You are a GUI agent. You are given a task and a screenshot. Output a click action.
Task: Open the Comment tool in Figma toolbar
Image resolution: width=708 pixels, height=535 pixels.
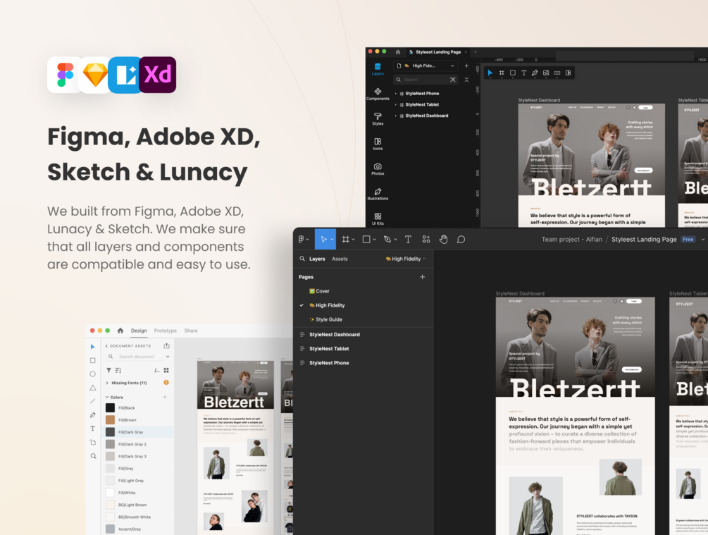[x=461, y=240]
